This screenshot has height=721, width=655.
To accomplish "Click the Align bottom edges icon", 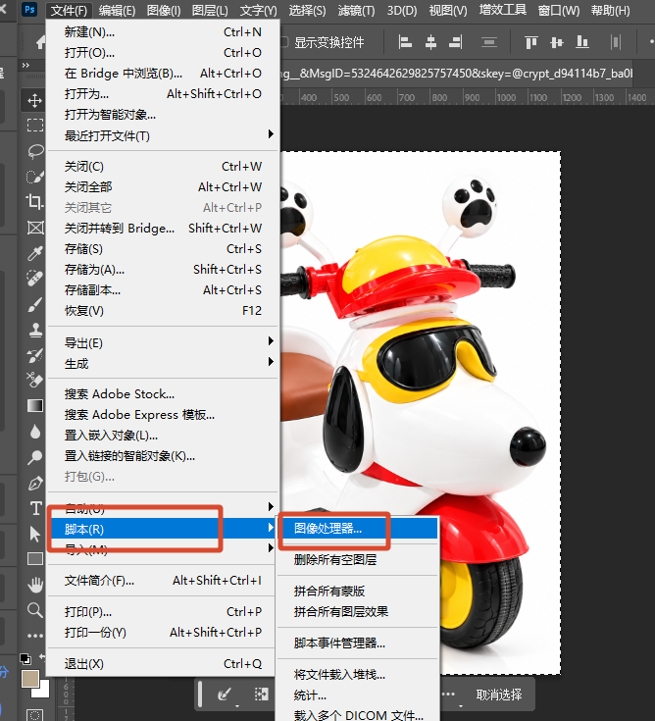I will click(582, 42).
